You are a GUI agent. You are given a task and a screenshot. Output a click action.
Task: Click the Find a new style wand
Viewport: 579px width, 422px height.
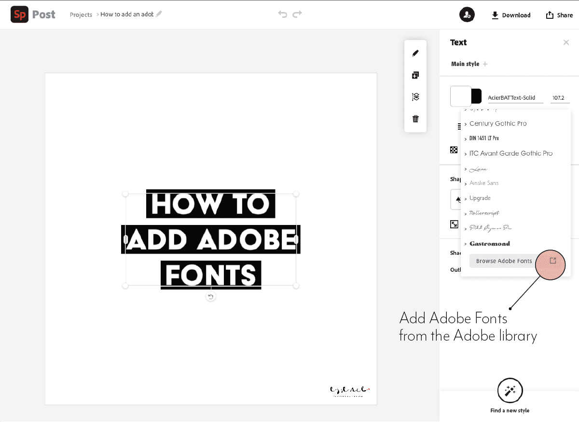coord(510,390)
